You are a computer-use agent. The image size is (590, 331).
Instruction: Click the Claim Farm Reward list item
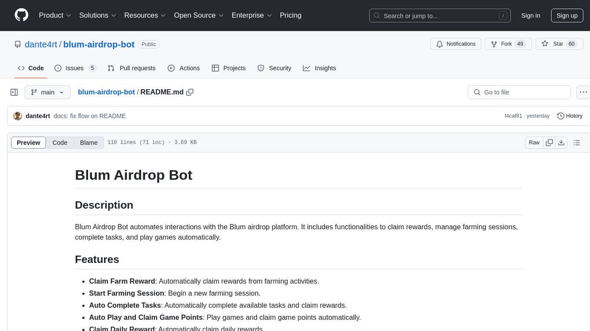click(x=204, y=281)
